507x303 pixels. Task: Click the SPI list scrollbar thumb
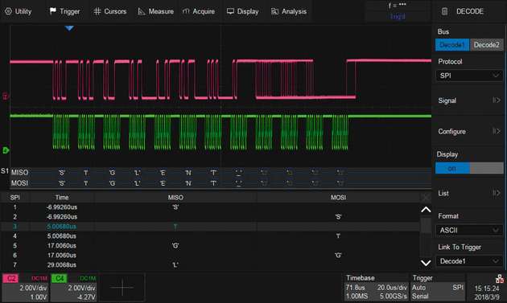click(426, 226)
